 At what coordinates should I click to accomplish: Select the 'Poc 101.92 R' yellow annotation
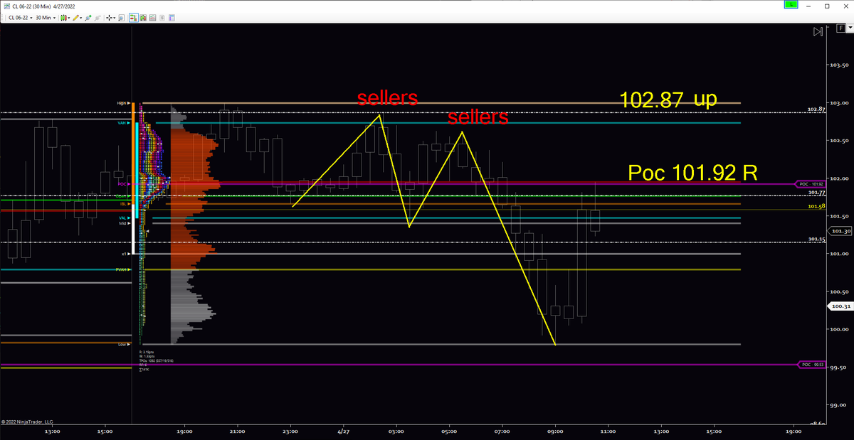[692, 173]
